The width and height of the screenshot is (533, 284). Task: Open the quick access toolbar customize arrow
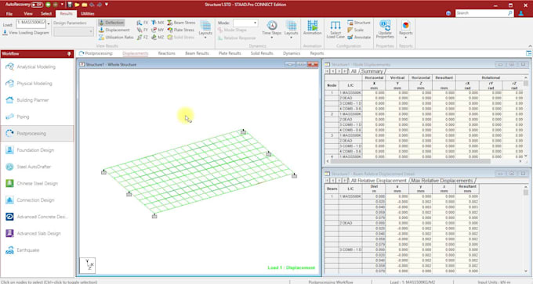pos(107,5)
